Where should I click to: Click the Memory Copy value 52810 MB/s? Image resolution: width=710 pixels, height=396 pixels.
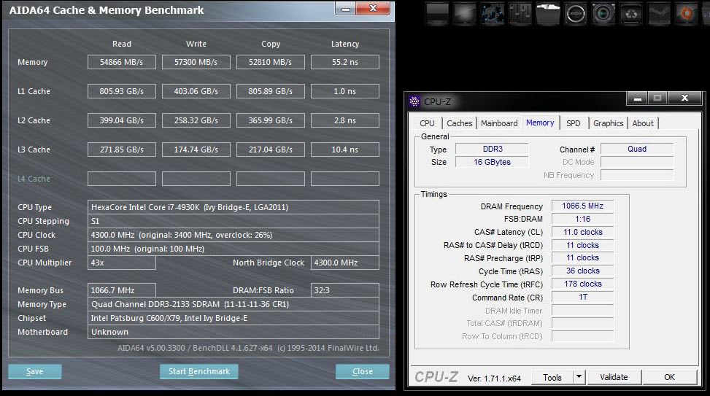pyautogui.click(x=270, y=62)
